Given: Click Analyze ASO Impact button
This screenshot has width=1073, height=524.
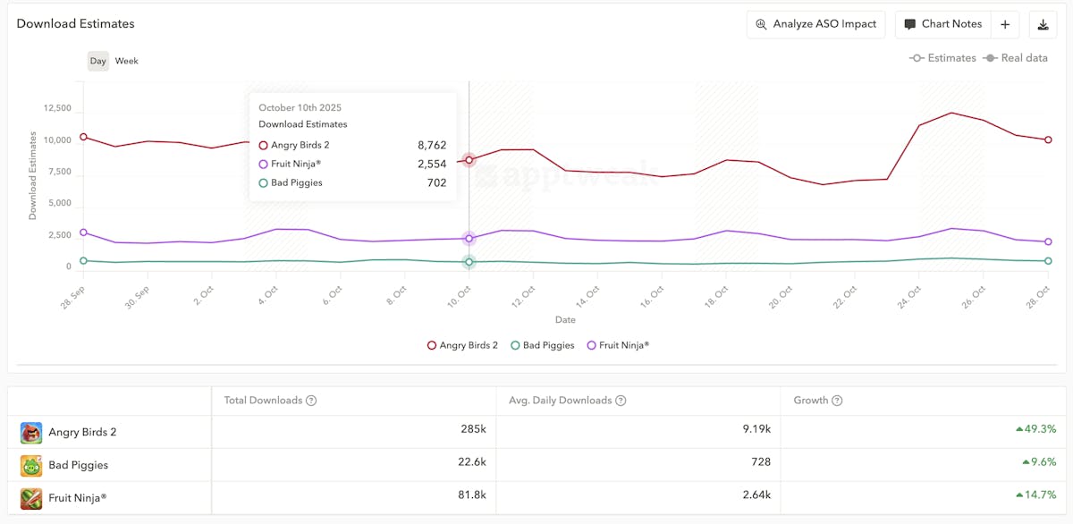Looking at the screenshot, I should (x=815, y=25).
